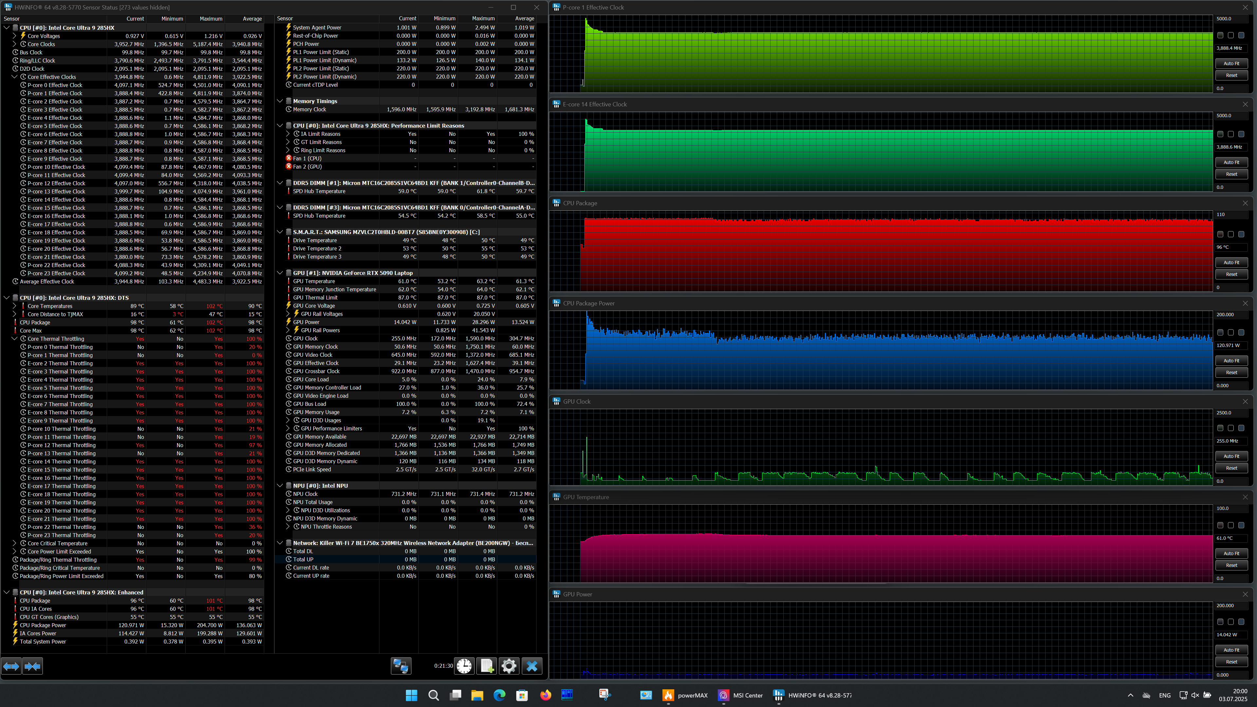Screen dimensions: 1257x707
Task: Collapse the Core Effective Clocks group
Action: click(15, 77)
